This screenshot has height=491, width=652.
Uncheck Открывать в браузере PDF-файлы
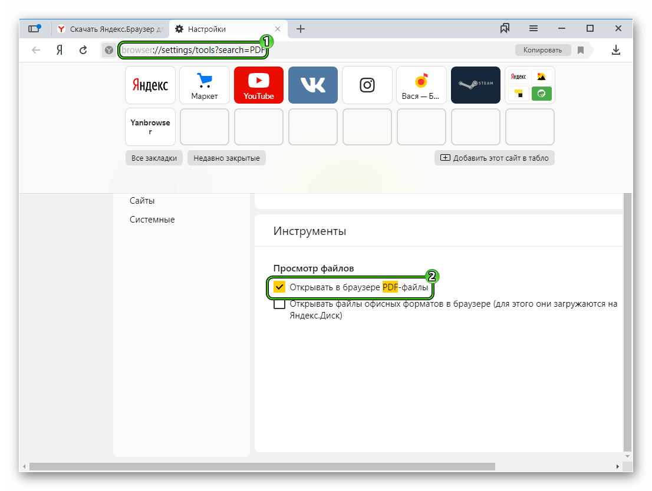[x=279, y=287]
